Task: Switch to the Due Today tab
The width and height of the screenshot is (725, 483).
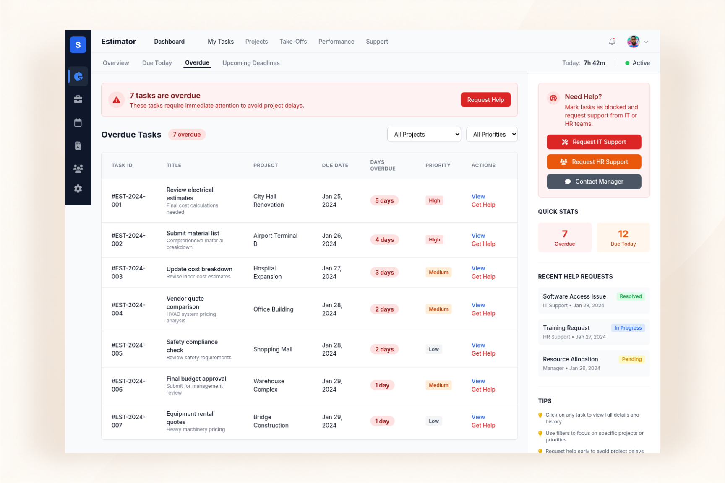Action: [157, 63]
